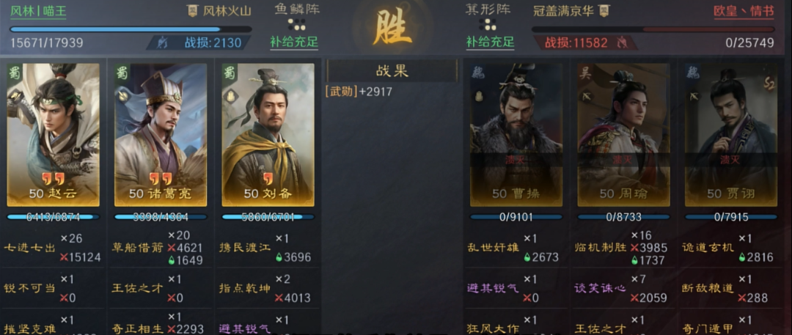Select the 箕形阵 formation dots icon

(488, 25)
